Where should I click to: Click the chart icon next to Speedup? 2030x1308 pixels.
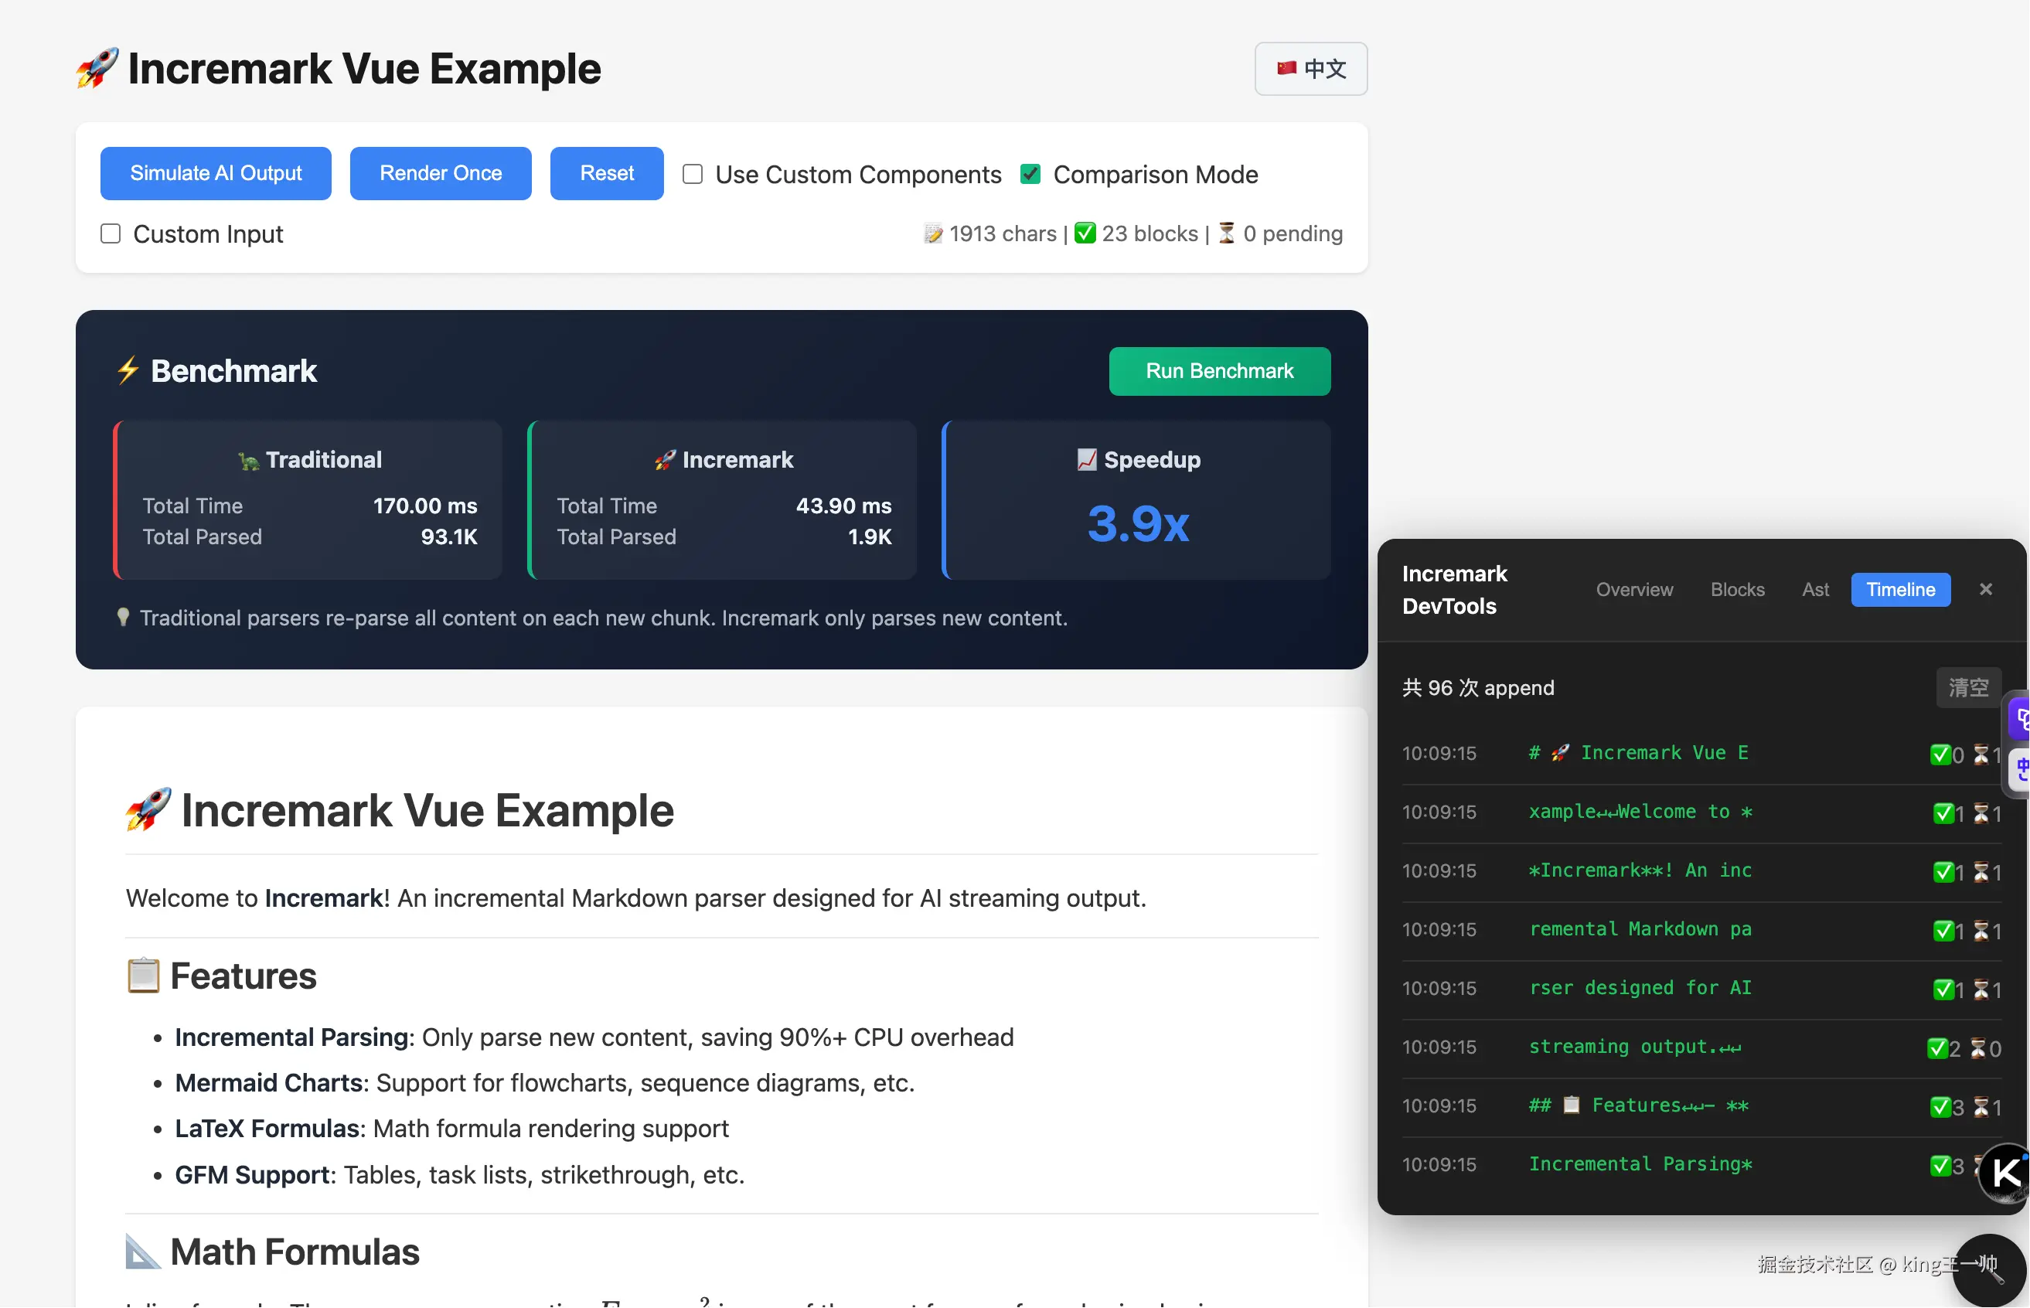pyautogui.click(x=1086, y=459)
